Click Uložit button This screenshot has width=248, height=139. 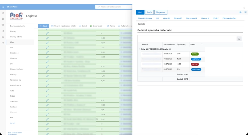coord(140,12)
